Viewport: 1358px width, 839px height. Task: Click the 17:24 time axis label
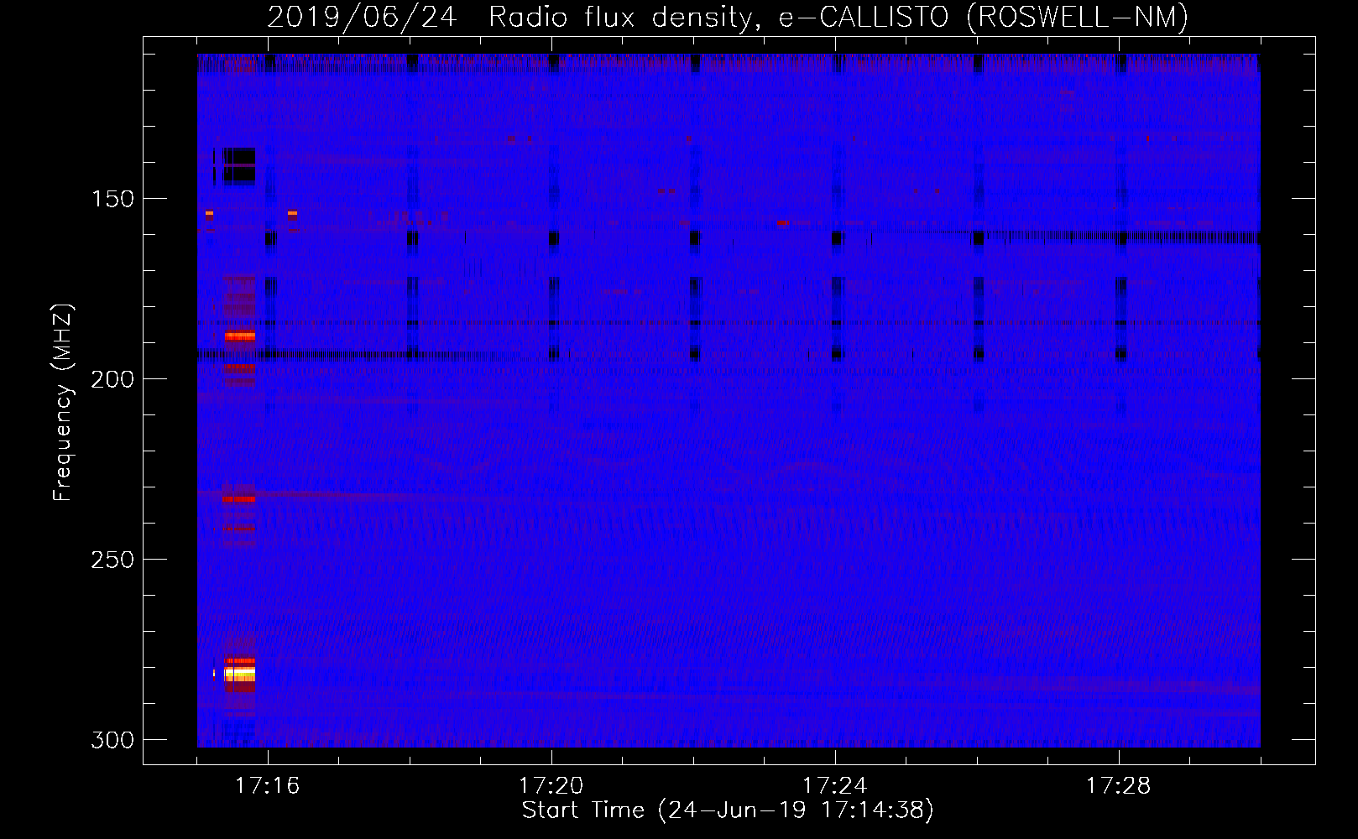coord(835,786)
